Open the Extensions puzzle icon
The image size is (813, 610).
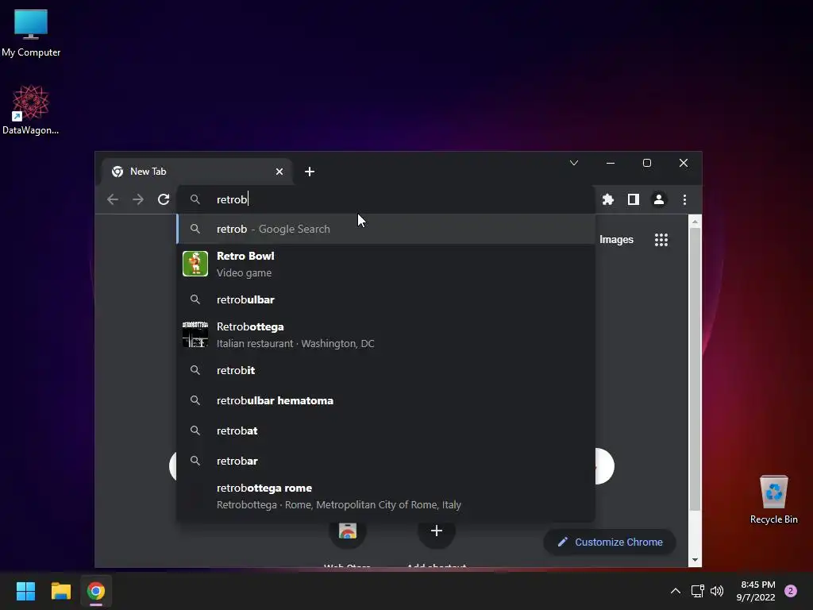click(x=608, y=199)
